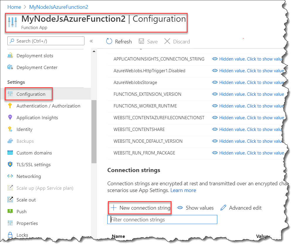Viewport: 295px width, 249px height.
Task: Select the Application Insights lightbulb icon
Action: (10, 117)
